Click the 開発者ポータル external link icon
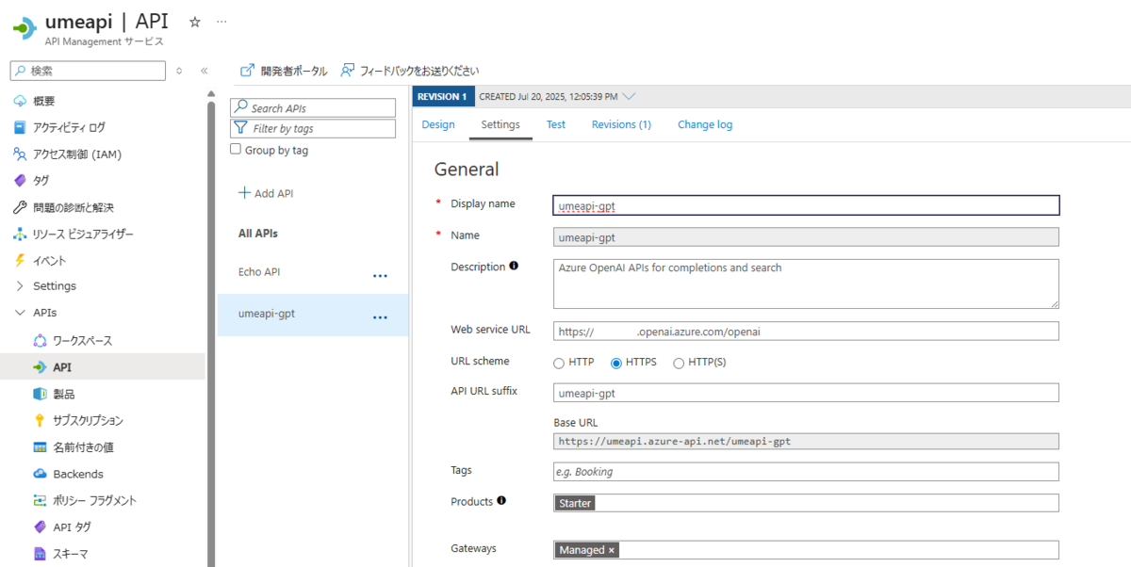Viewport: 1131px width, 567px height. [x=248, y=71]
